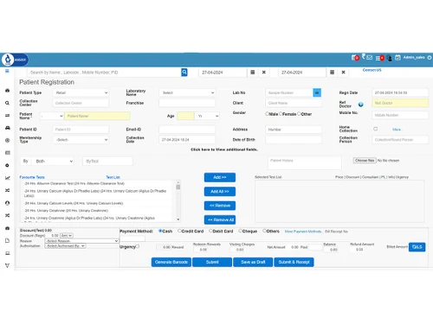Click Submit & Receipt button
The image size is (433, 324).
[x=294, y=262]
